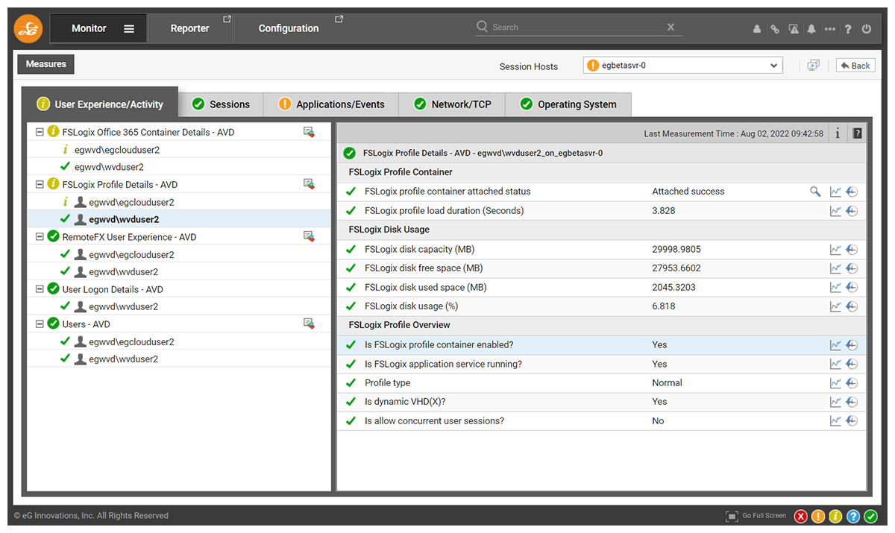Image resolution: width=895 pixels, height=533 pixels.
Task: Click 'FSLogix profile load duration (Seconds)' measure
Action: coord(445,211)
